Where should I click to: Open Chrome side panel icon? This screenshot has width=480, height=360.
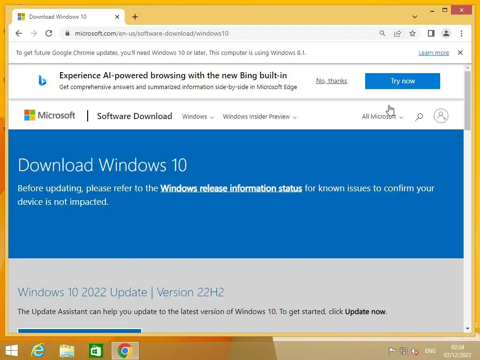tap(431, 33)
